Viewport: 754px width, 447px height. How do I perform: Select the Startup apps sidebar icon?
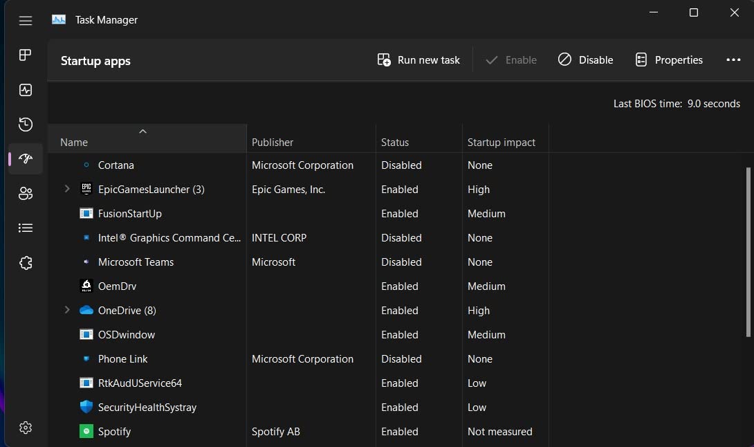(26, 158)
